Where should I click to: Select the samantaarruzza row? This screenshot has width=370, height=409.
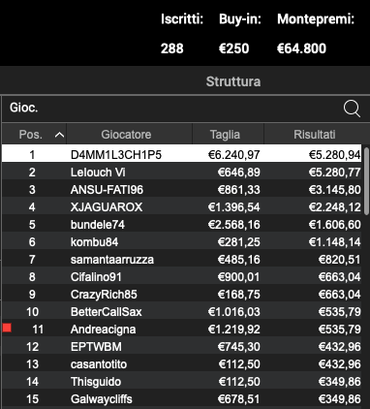182,259
